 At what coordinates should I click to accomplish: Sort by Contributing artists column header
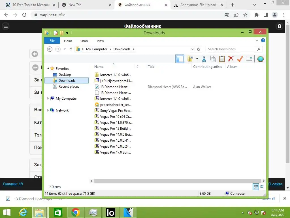coord(208,66)
